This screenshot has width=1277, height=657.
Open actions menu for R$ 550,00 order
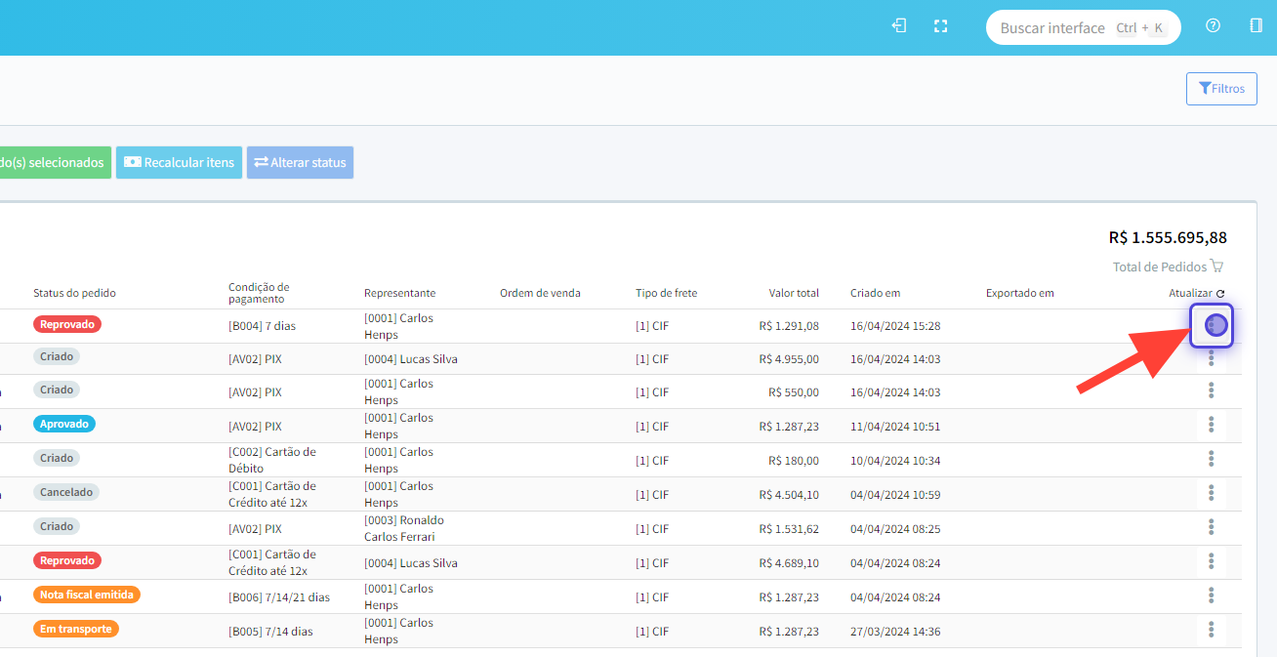(1212, 390)
